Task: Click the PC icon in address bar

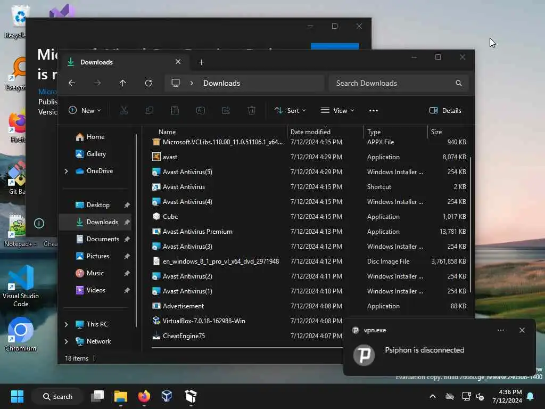Action: (176, 83)
